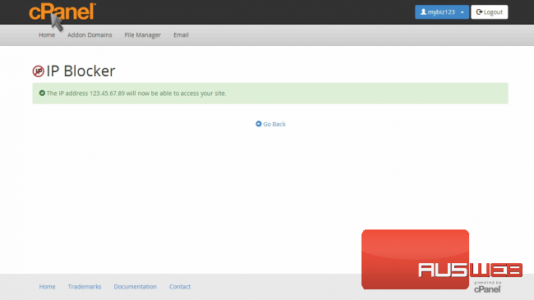The width and height of the screenshot is (534, 300).
Task: Click the powered by cPanel footer logo
Action: tap(487, 287)
